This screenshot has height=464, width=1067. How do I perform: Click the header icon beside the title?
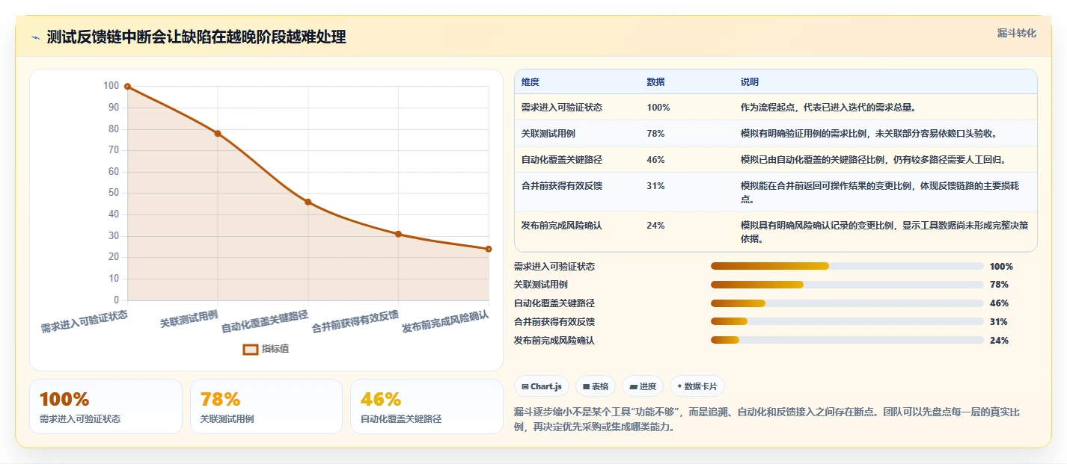point(35,37)
